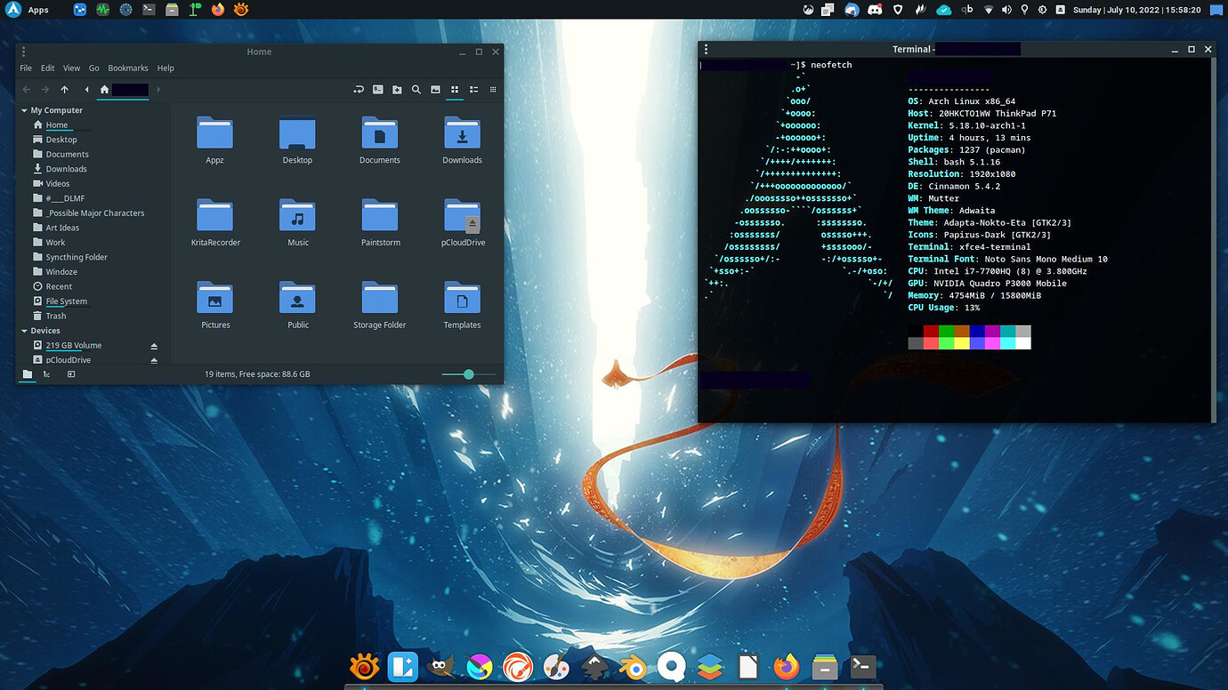Open the pCloud tray icon

[944, 9]
